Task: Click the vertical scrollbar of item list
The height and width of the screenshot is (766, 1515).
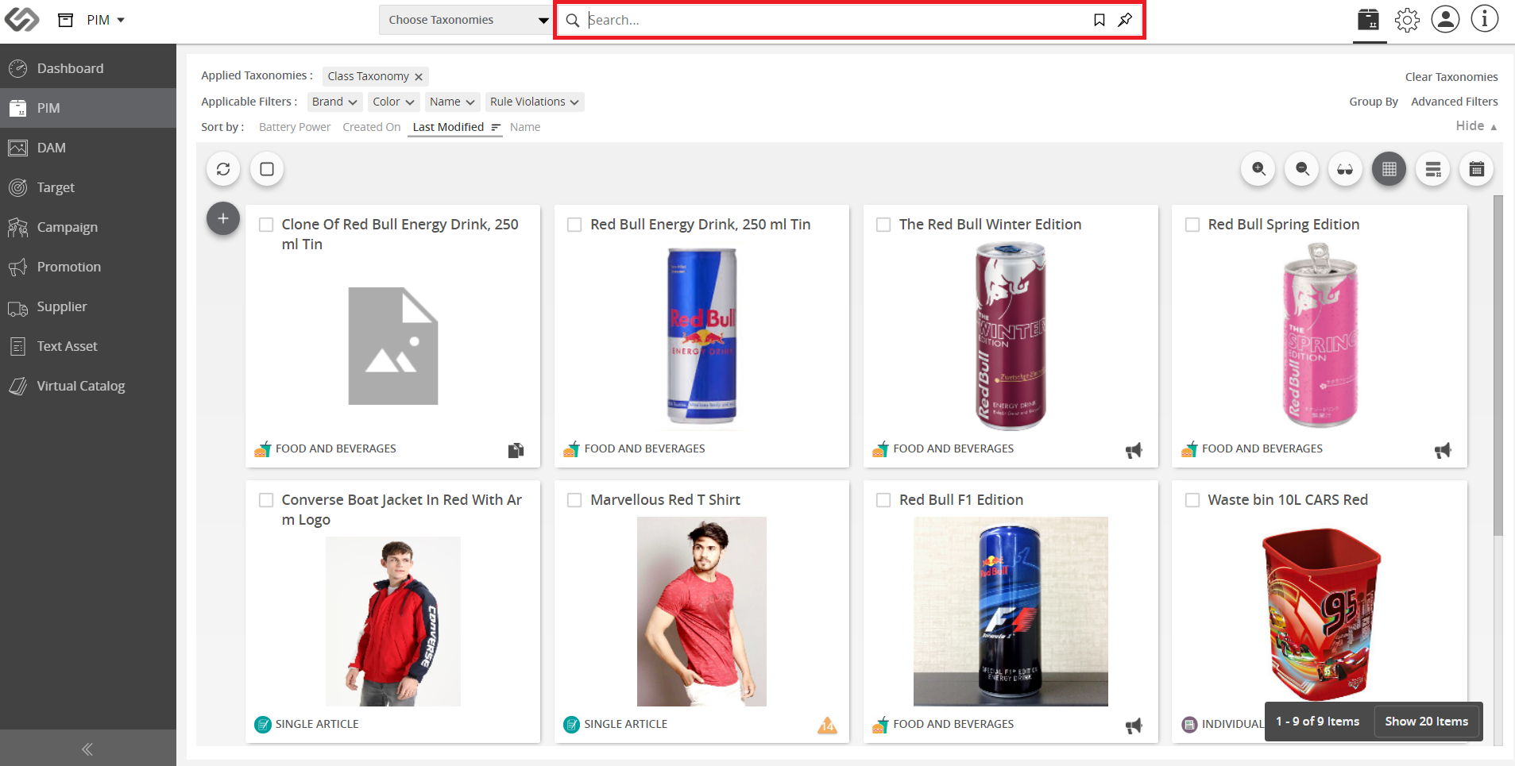Action: (x=1498, y=365)
